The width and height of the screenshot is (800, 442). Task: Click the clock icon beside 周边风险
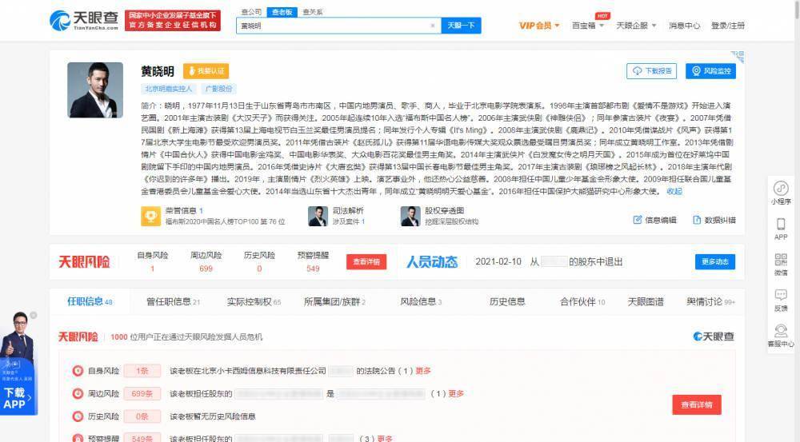(x=78, y=393)
